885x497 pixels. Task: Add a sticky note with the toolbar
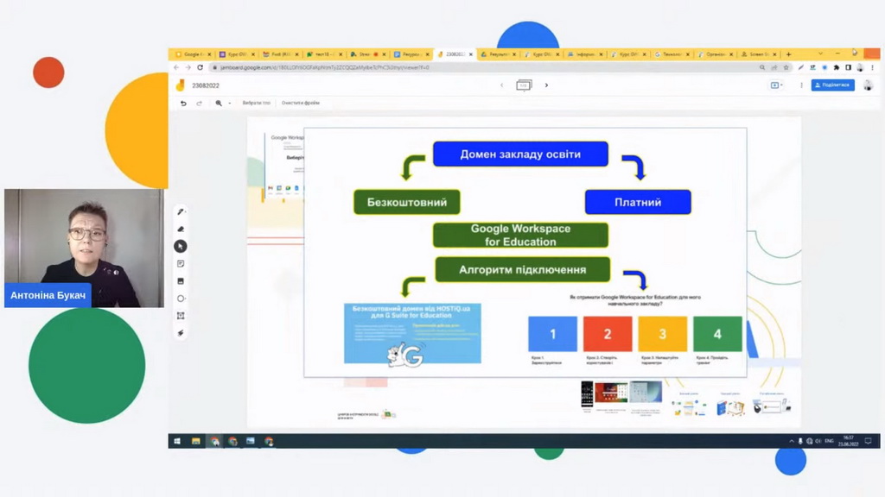pyautogui.click(x=181, y=264)
